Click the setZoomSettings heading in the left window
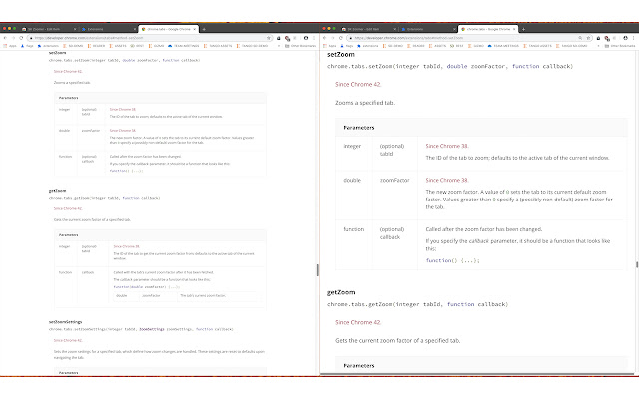Image resolution: width=639 pixels, height=399 pixels. [x=65, y=322]
